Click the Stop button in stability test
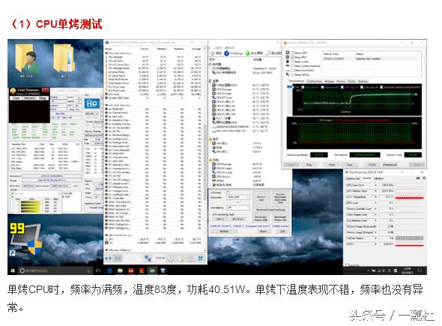 click(x=309, y=165)
